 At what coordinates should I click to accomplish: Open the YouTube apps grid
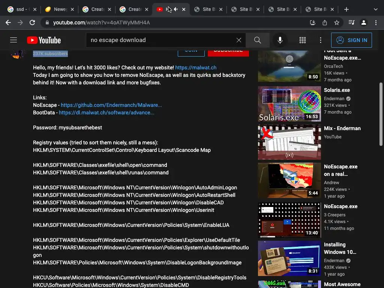303,40
